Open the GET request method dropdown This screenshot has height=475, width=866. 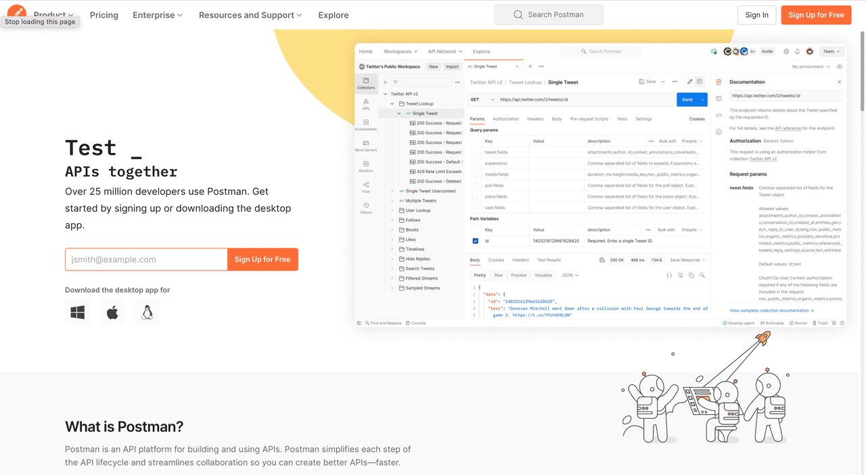[x=482, y=99]
